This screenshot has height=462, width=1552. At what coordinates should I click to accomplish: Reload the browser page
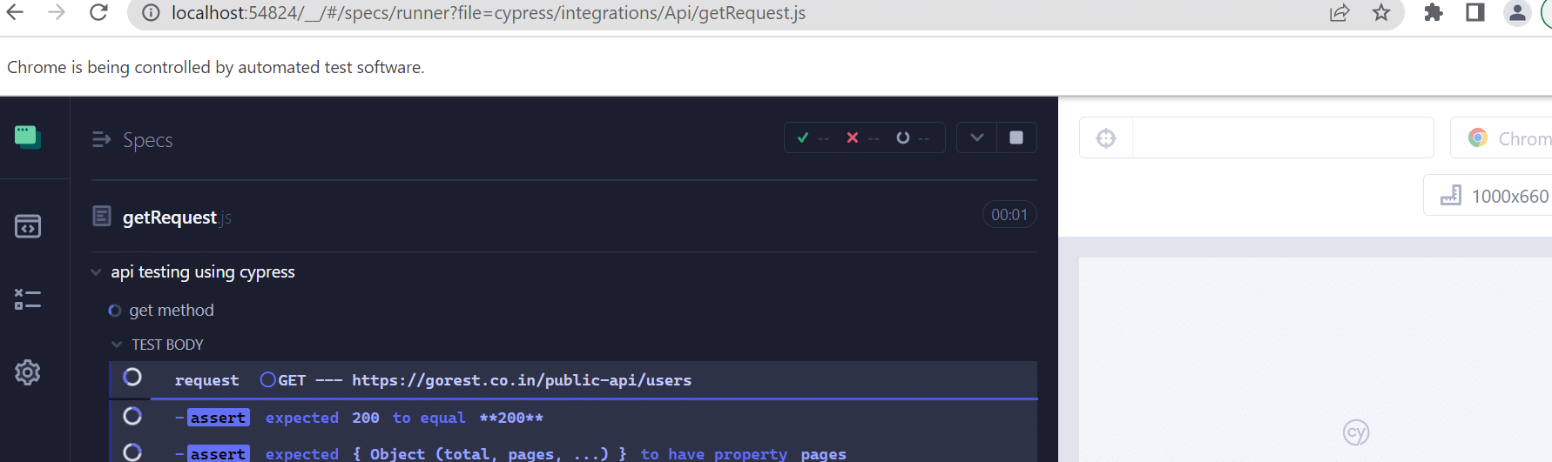(99, 13)
